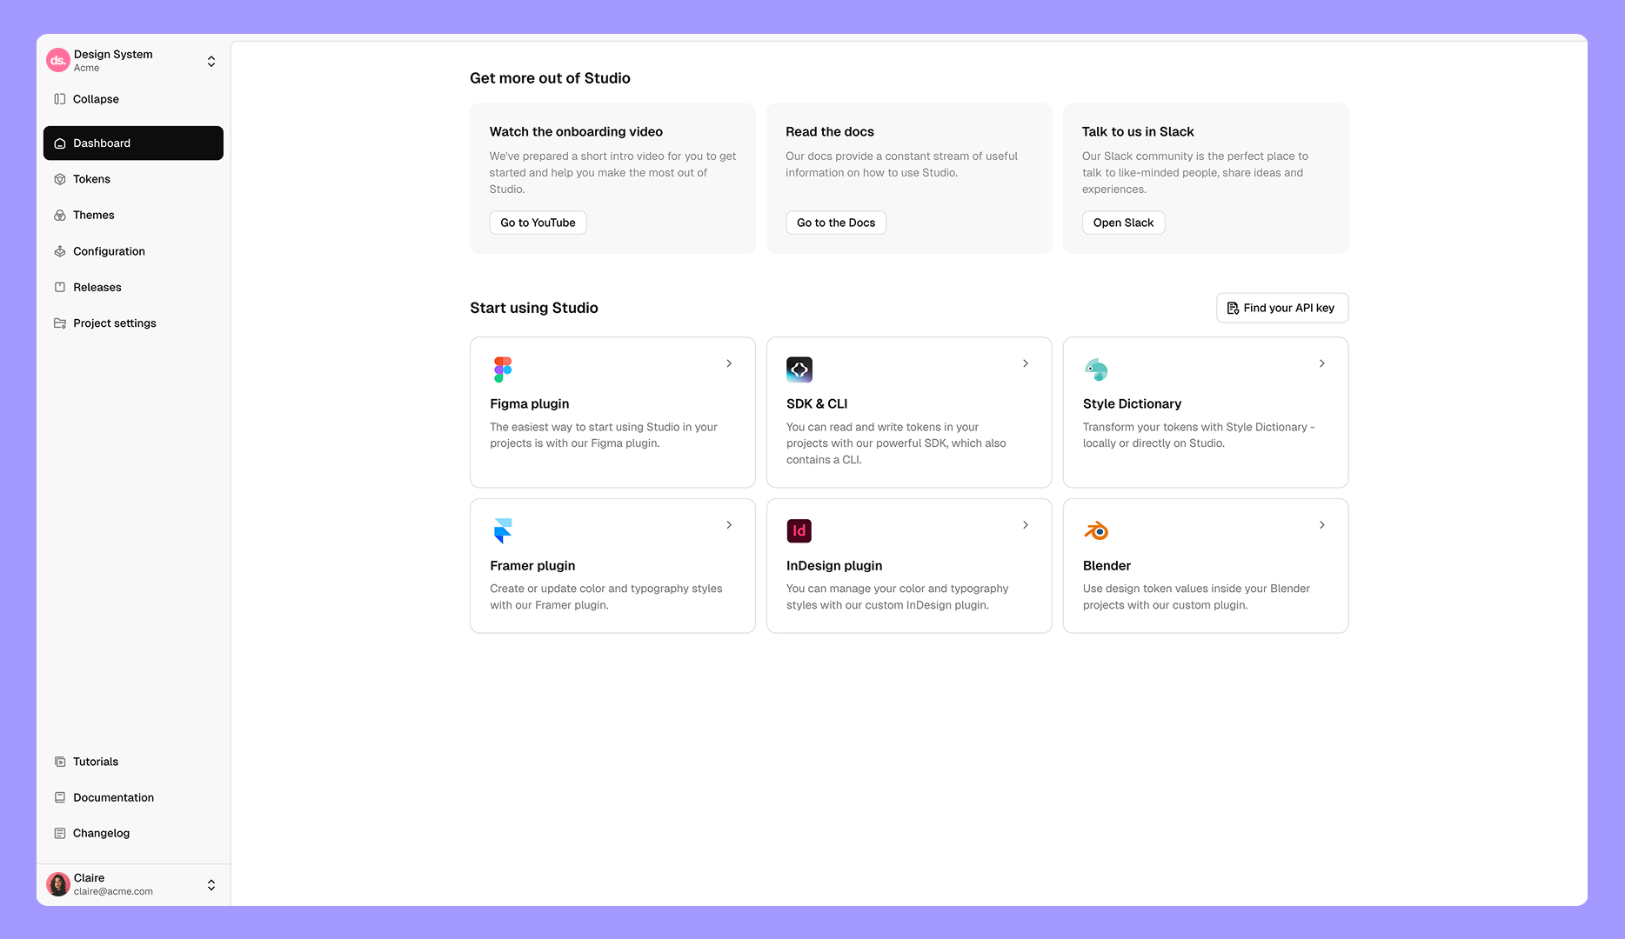Click the Style Dictionary chameleon icon
This screenshot has height=939, width=1625.
click(1095, 369)
